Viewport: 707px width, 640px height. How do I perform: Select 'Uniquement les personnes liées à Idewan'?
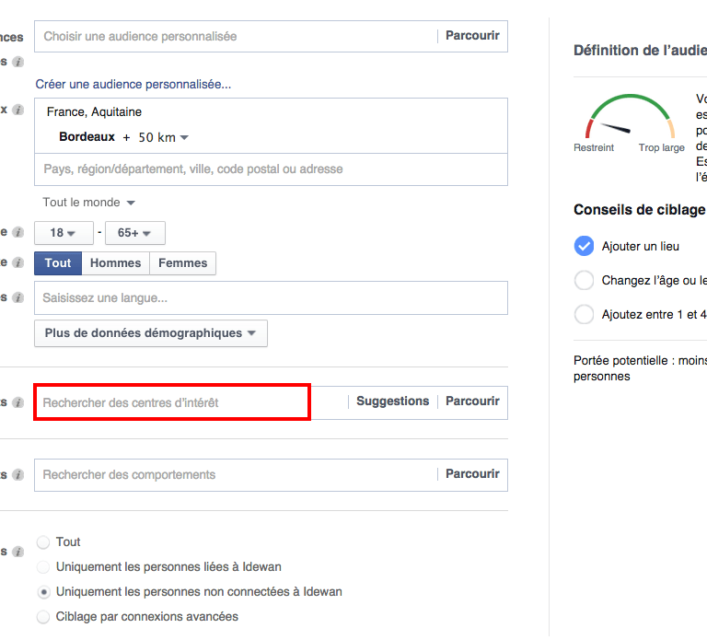43,567
